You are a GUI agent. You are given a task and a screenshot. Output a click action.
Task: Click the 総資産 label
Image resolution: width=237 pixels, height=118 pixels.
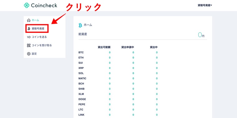click(83, 34)
